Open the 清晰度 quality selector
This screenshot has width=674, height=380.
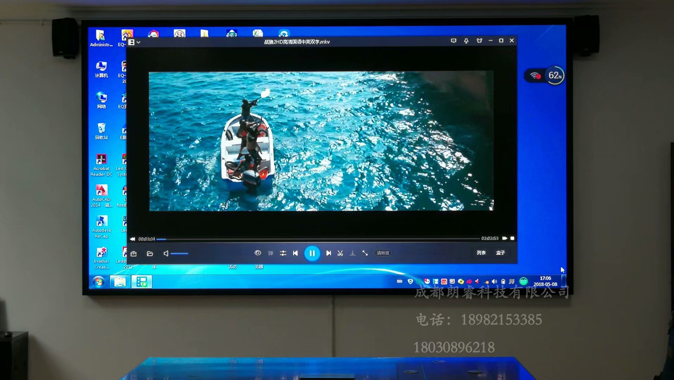(383, 253)
